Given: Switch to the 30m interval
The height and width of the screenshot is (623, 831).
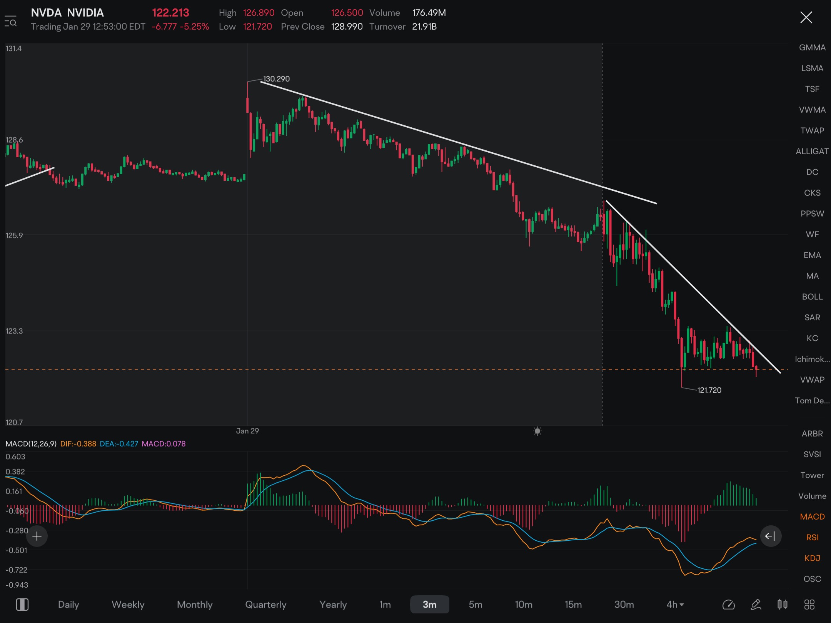Looking at the screenshot, I should (x=624, y=605).
